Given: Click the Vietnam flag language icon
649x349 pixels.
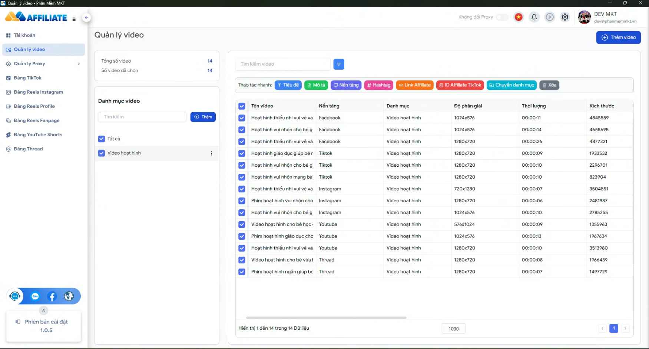Looking at the screenshot, I should click(518, 17).
